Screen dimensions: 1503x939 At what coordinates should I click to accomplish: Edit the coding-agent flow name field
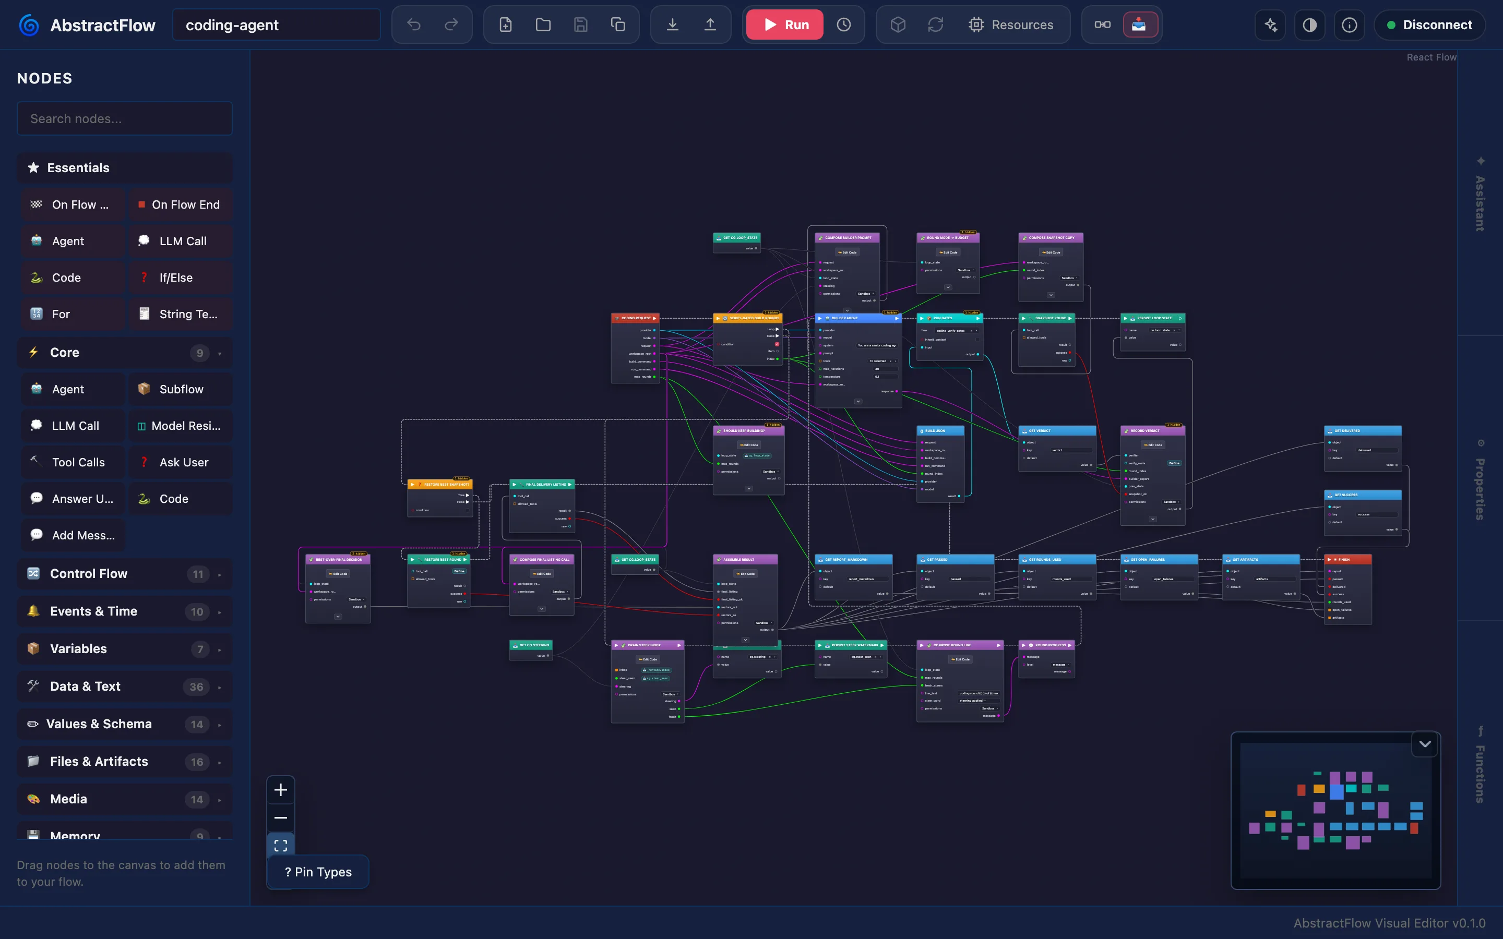(x=277, y=25)
